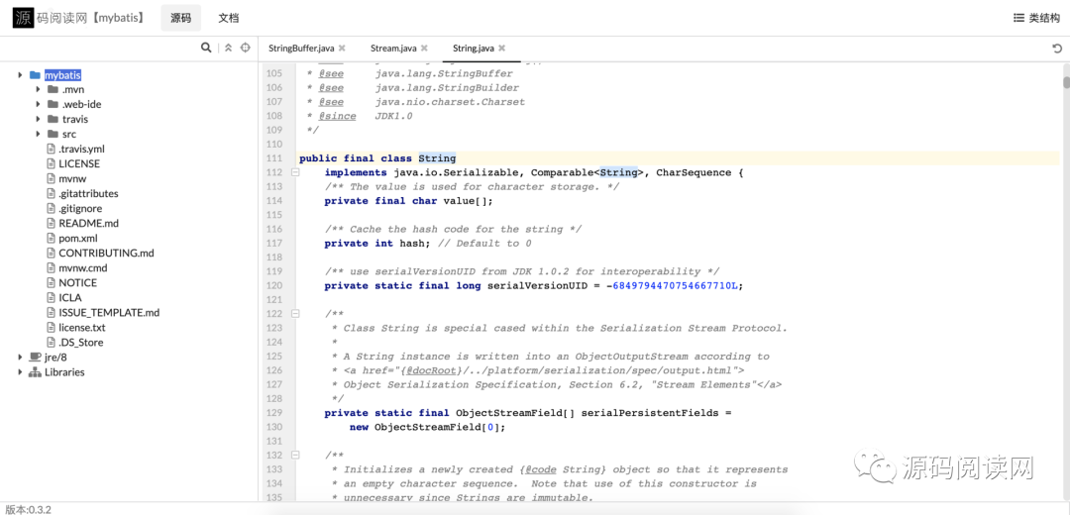Click the vertical scrollbar thumb in editor
Image resolution: width=1070 pixels, height=515 pixels.
pos(1066,82)
